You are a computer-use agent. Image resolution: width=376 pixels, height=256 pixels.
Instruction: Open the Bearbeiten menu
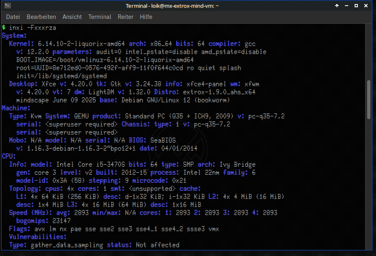41,17
